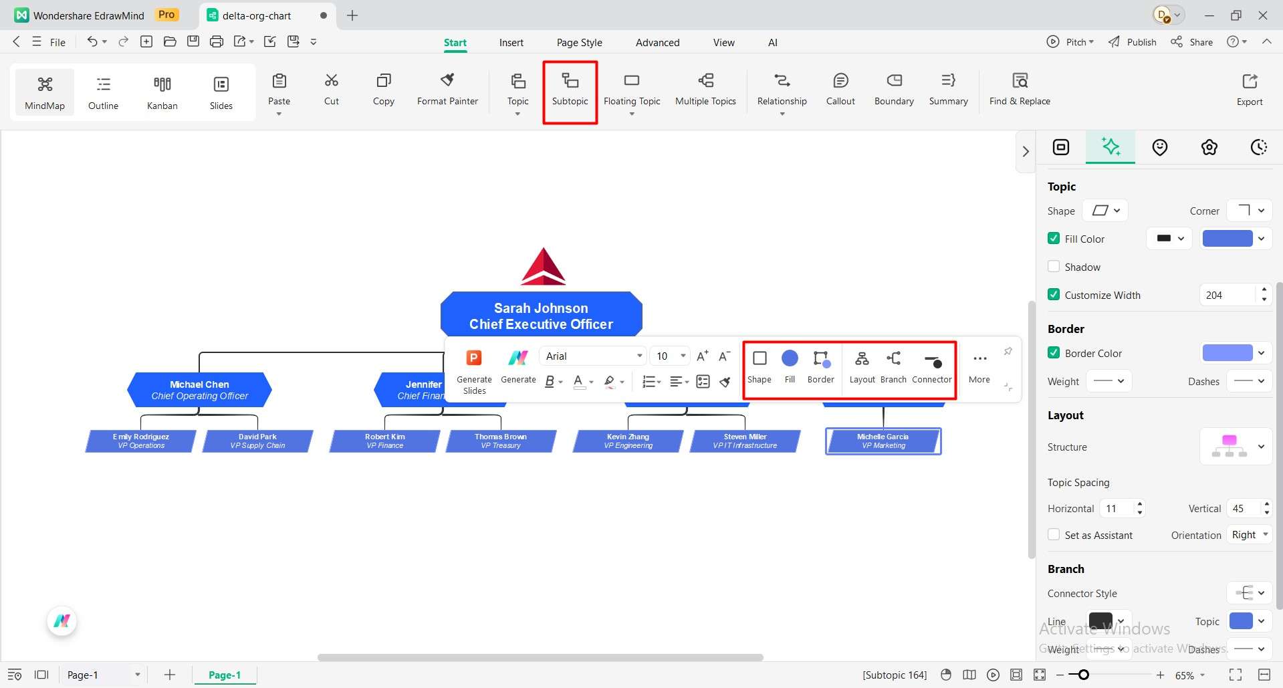Pick the blue Fill Color swatch
Image resolution: width=1283 pixels, height=688 pixels.
(1228, 239)
